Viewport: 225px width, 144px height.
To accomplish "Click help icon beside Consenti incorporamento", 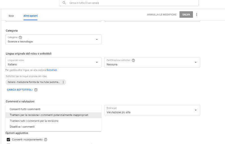I will [x=46, y=139].
